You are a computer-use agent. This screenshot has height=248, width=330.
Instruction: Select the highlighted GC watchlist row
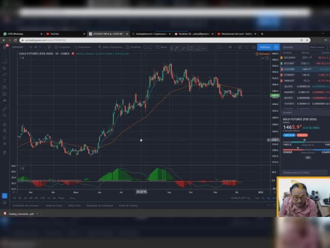pos(305,69)
